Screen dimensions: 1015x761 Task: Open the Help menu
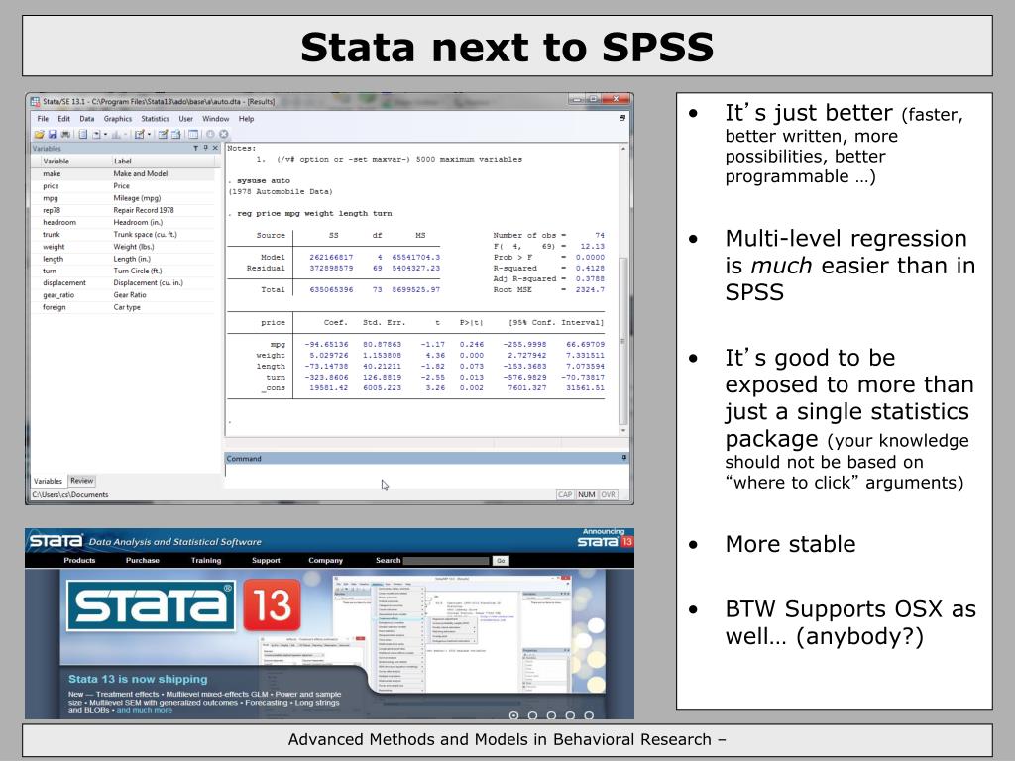246,119
